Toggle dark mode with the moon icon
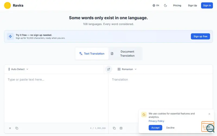The image size is (217, 136). point(165,5)
